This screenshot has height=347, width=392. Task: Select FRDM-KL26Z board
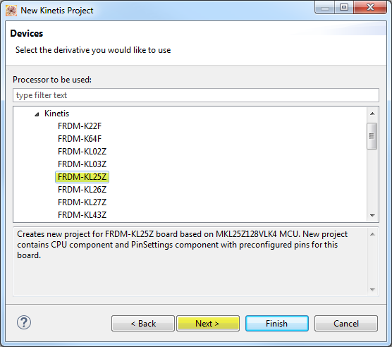click(x=82, y=190)
